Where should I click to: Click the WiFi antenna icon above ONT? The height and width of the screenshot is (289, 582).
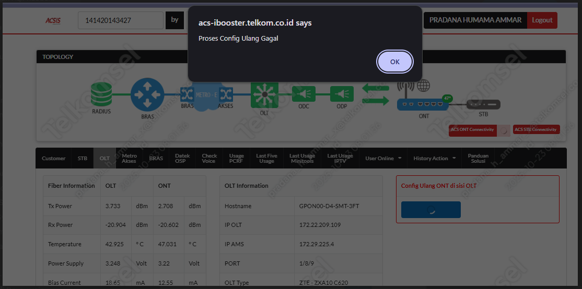(x=406, y=88)
